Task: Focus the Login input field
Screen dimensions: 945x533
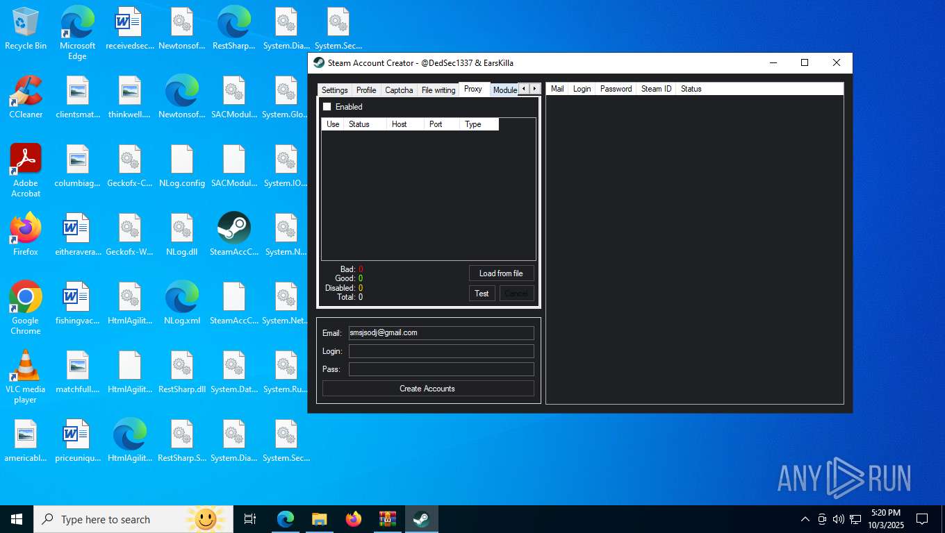Action: tap(441, 351)
